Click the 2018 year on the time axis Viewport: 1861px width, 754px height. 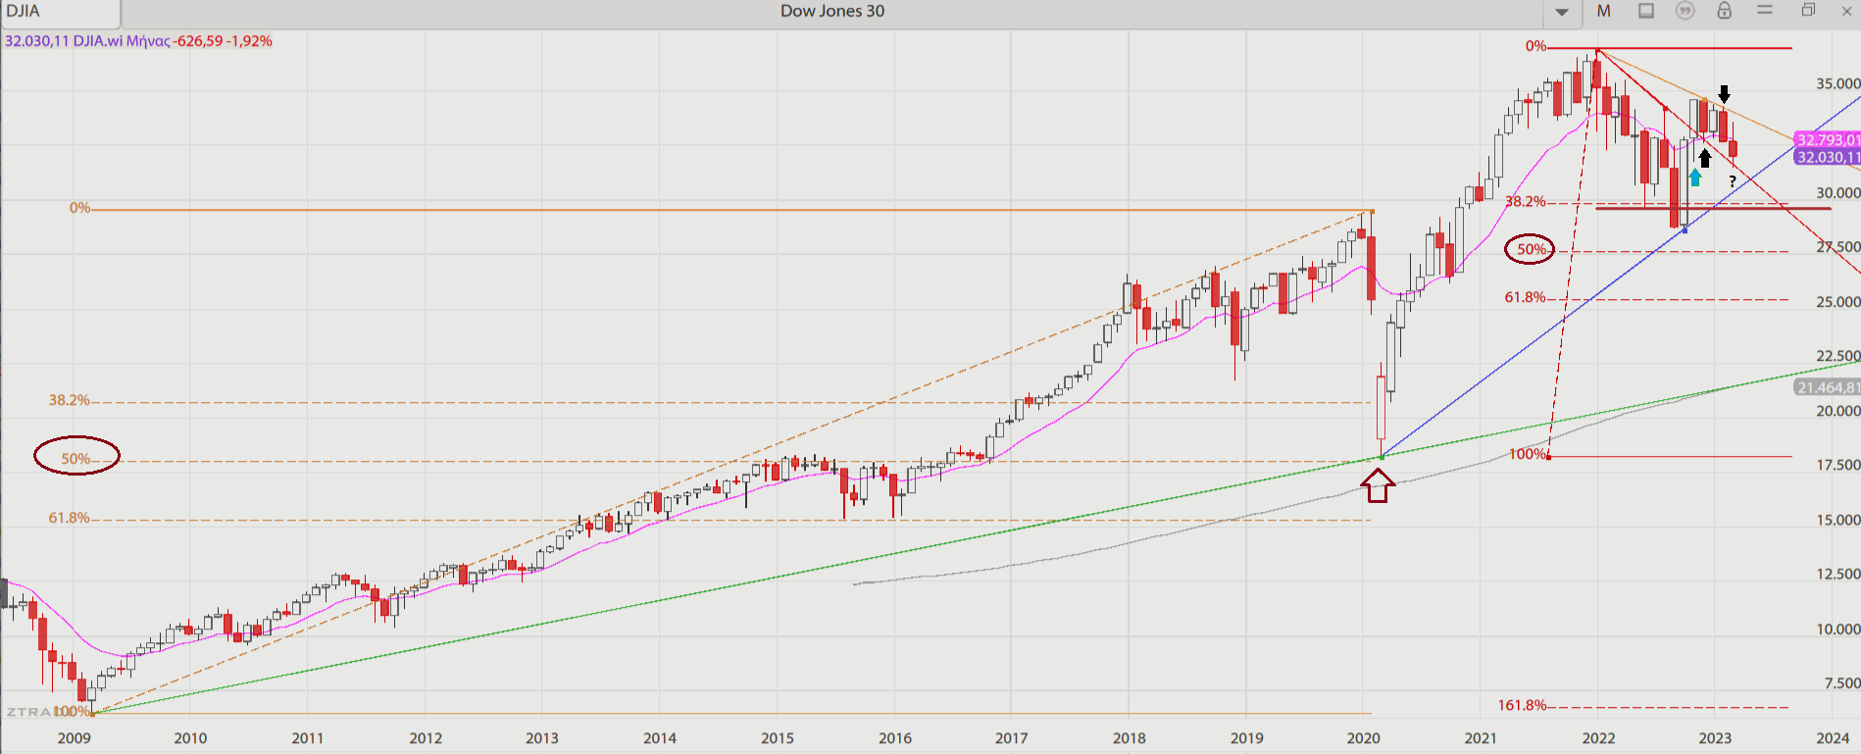point(1129,738)
